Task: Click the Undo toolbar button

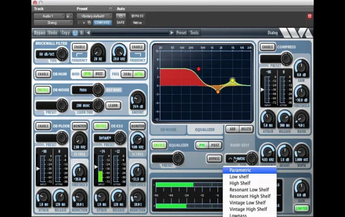Action: (53, 32)
